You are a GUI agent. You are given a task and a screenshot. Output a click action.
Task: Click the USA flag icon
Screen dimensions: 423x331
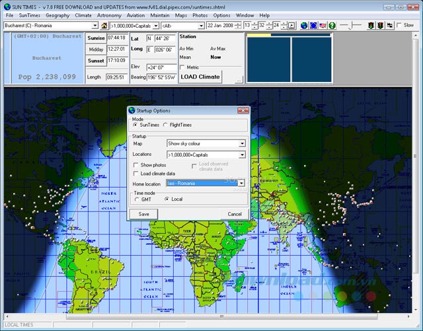click(x=323, y=26)
